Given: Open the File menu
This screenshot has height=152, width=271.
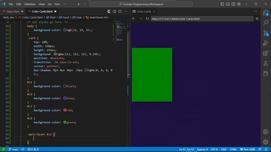Looking at the screenshot, I should pos(11,4).
